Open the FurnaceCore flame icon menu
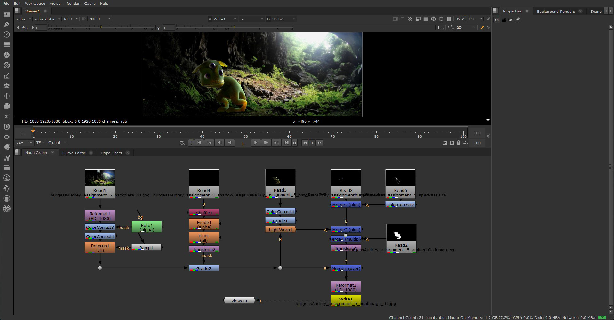 click(7, 178)
